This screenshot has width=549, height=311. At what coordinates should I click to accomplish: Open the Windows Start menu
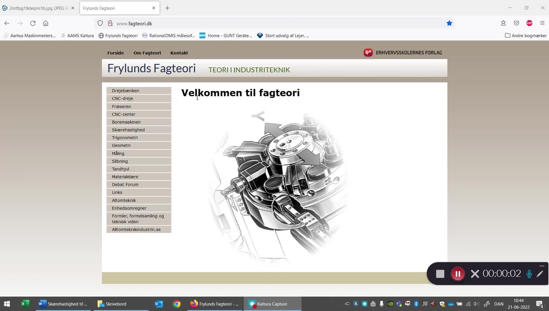(x=7, y=304)
